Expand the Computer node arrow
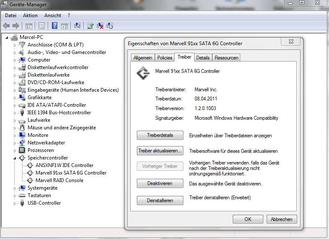The height and width of the screenshot is (239, 329). point(15,60)
